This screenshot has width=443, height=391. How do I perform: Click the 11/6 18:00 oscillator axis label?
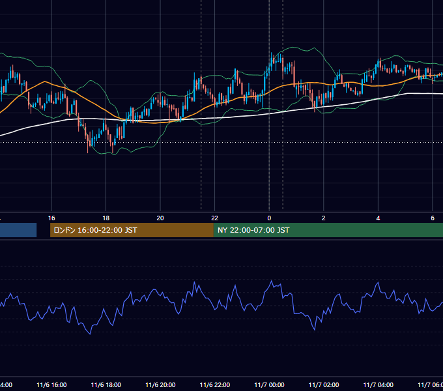(106, 384)
